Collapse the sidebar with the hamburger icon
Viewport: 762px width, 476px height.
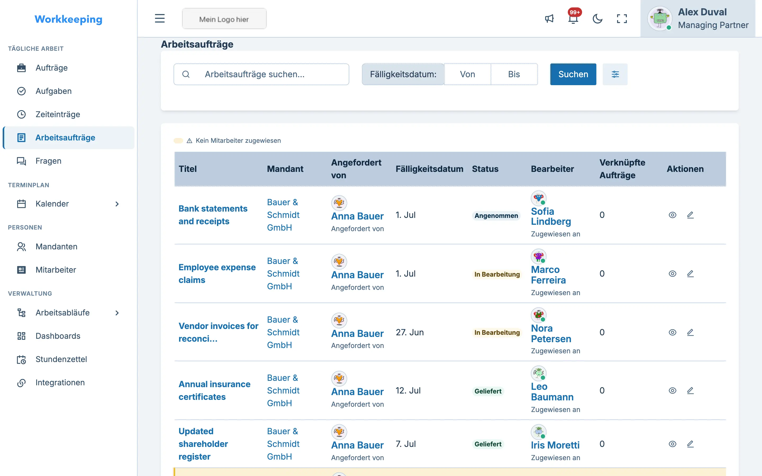click(160, 19)
